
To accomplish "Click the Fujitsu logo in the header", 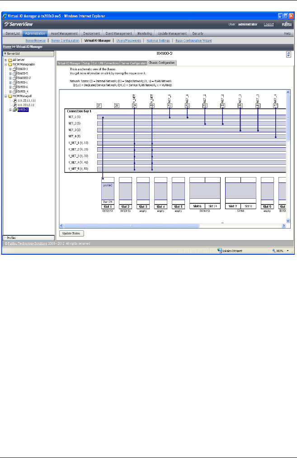I will (287, 24).
